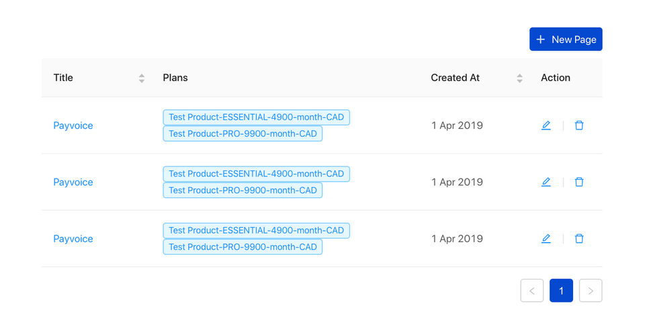
Task: Go to next page arrow
Action: tap(591, 290)
